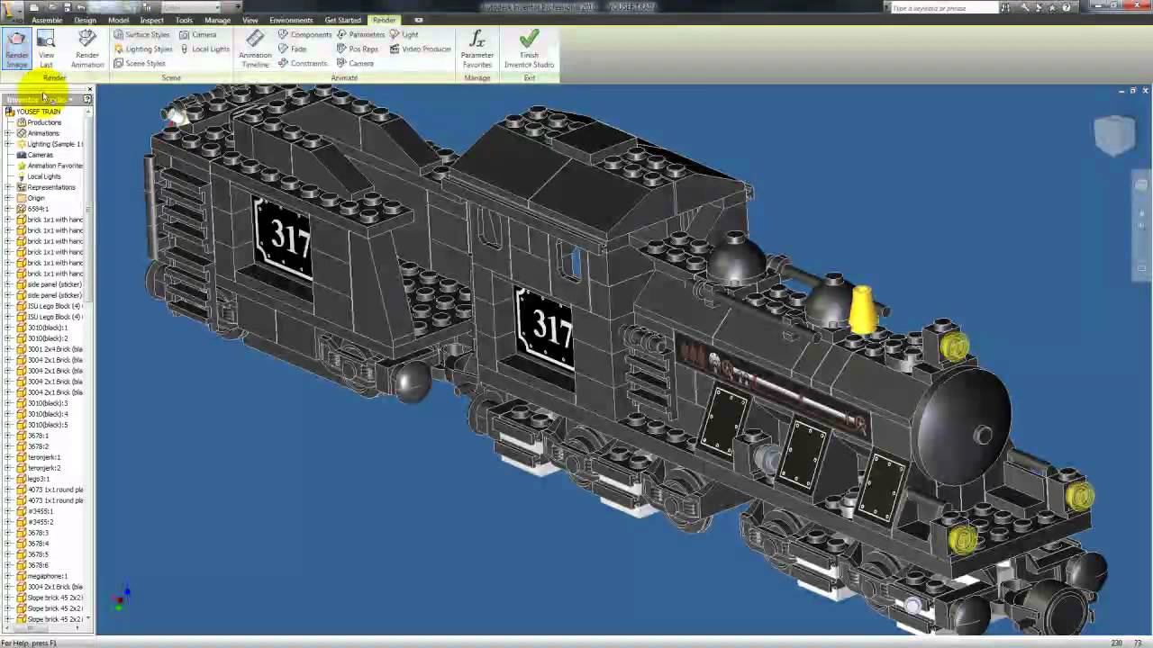Image resolution: width=1153 pixels, height=648 pixels.
Task: Click the Animate panel label
Action: [344, 78]
